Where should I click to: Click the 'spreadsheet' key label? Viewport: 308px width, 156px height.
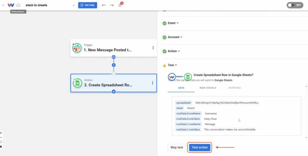tap(183, 103)
